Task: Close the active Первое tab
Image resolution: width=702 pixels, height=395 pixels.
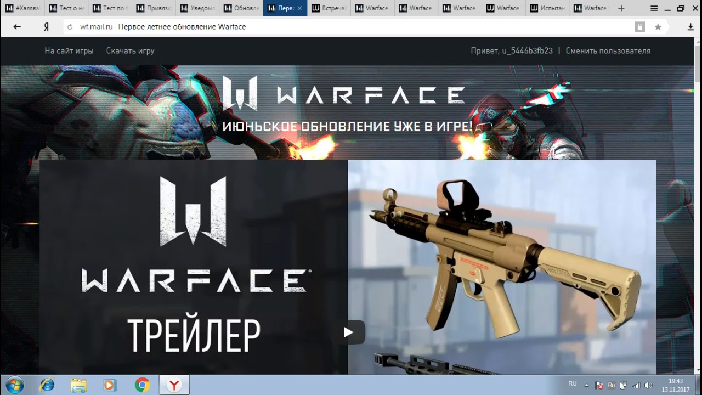Action: click(299, 8)
